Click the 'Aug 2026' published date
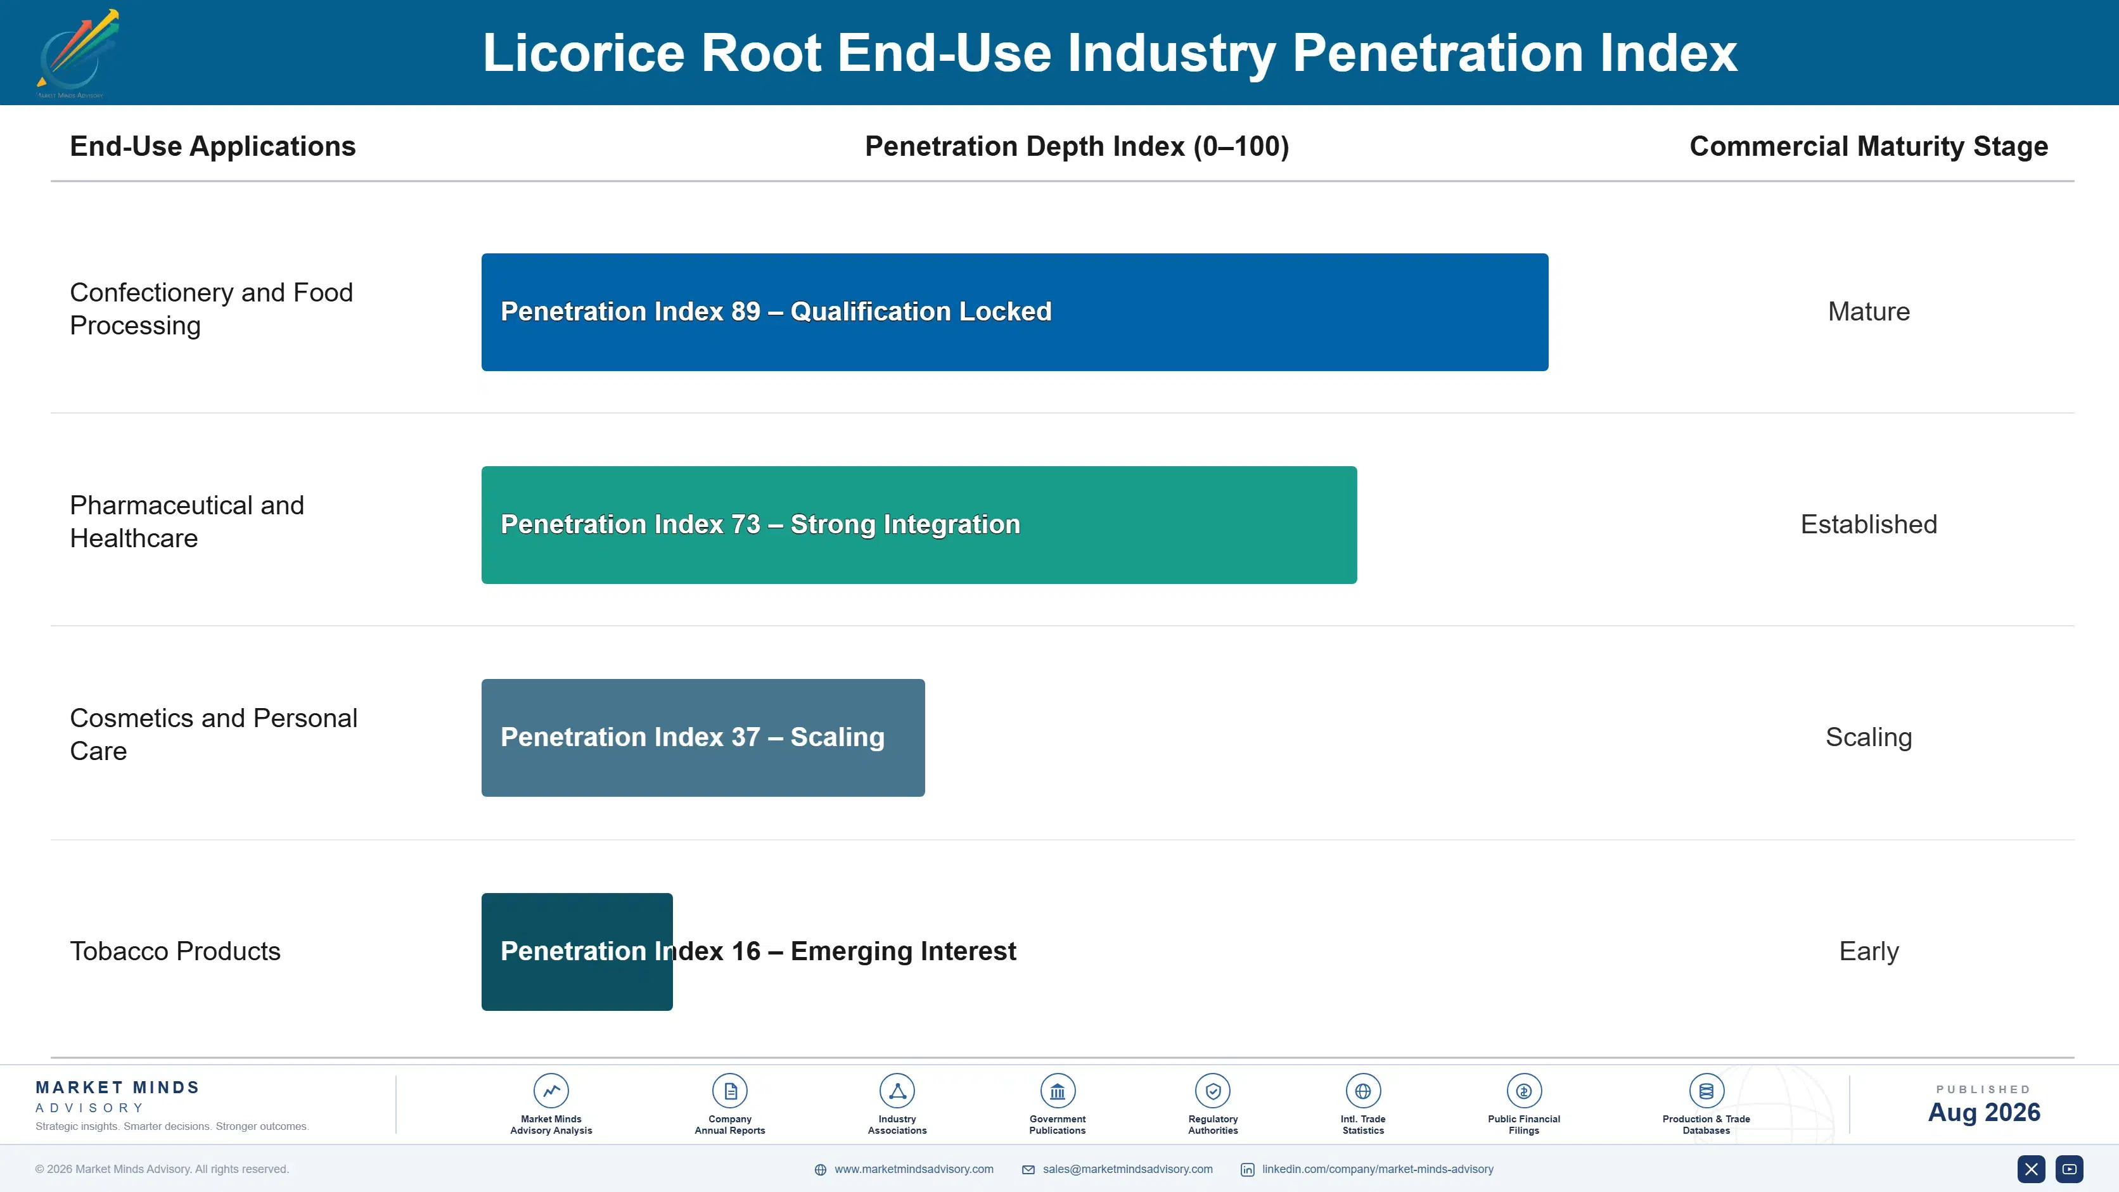Image resolution: width=2119 pixels, height=1192 pixels. 1984,1112
